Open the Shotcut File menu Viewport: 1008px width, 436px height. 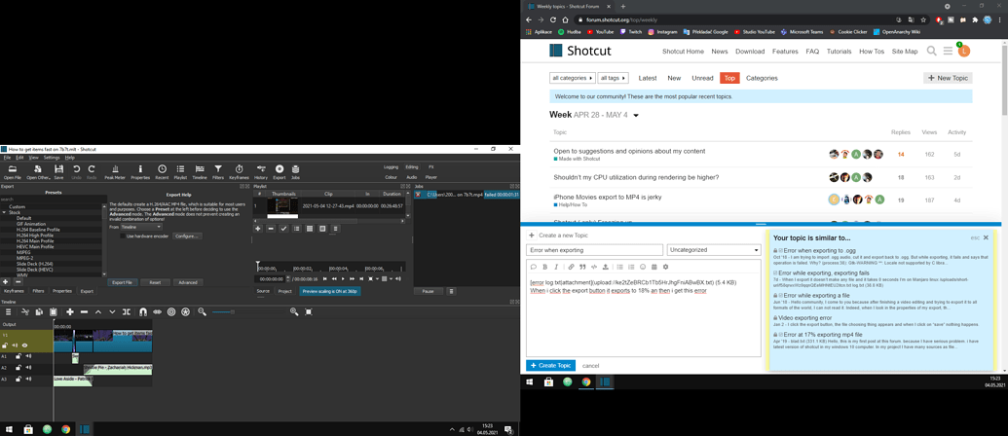point(7,158)
